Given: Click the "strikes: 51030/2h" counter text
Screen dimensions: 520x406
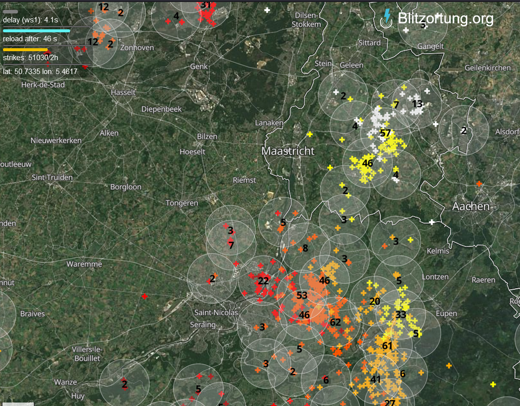Looking at the screenshot, I should [30, 58].
